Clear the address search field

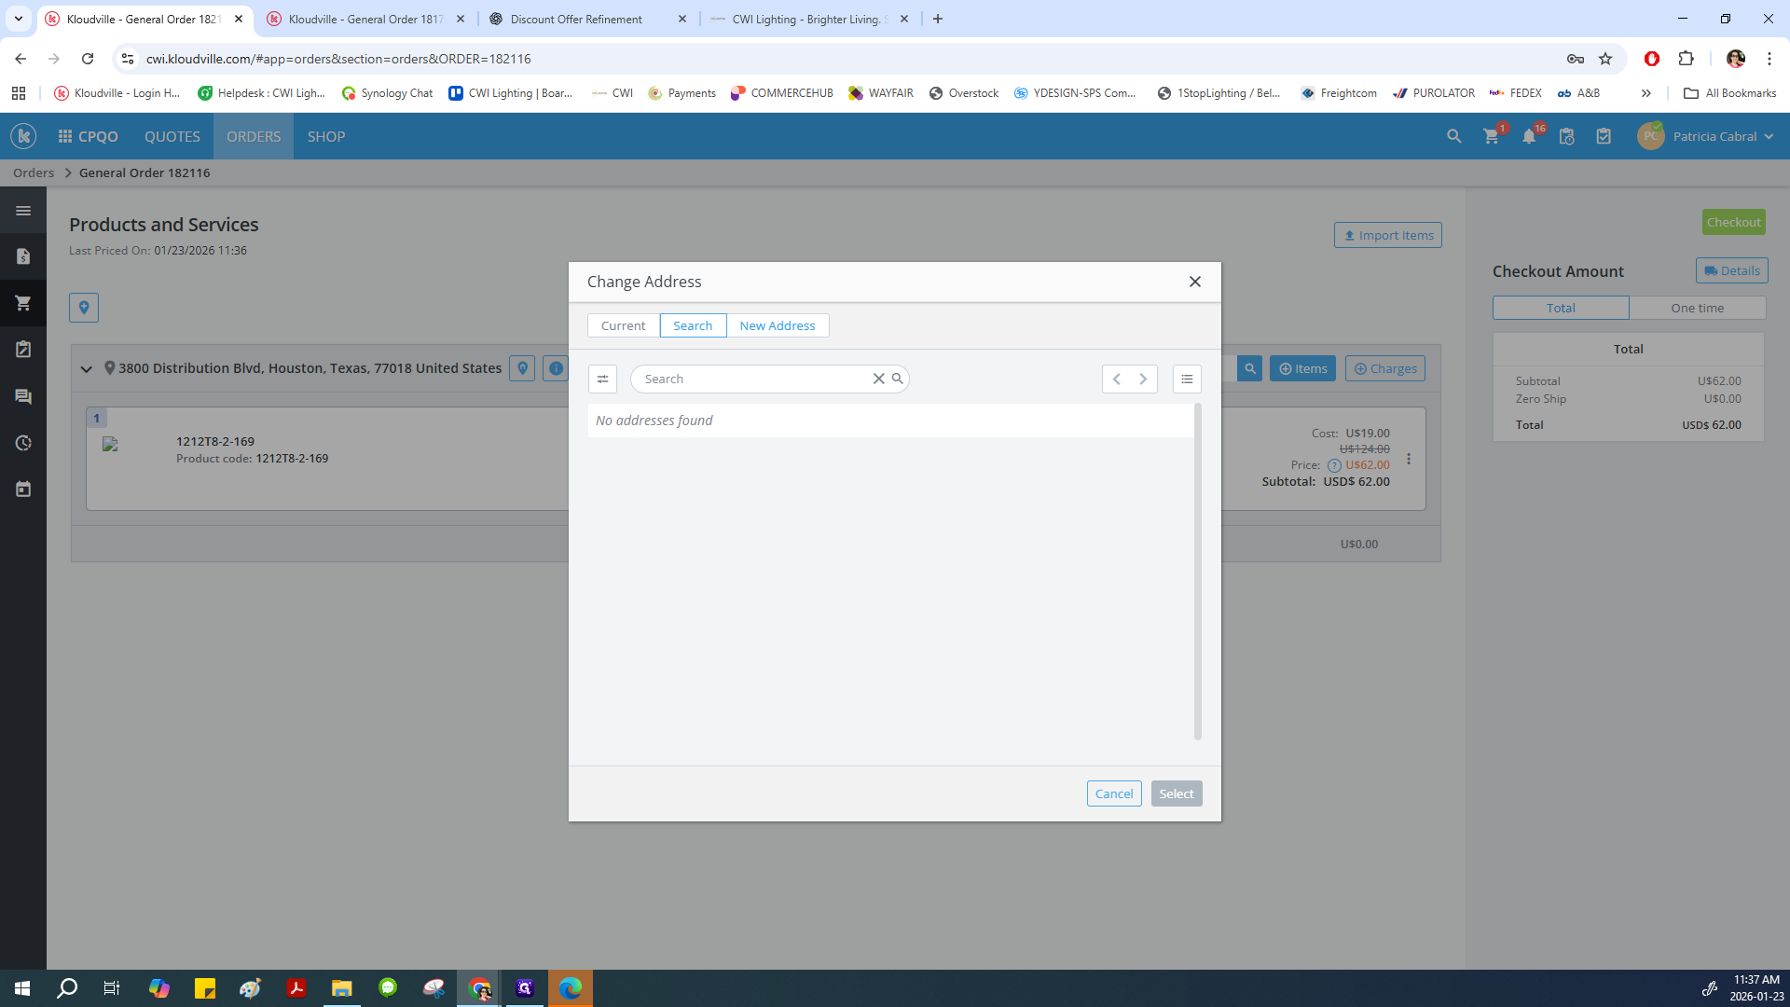(878, 379)
